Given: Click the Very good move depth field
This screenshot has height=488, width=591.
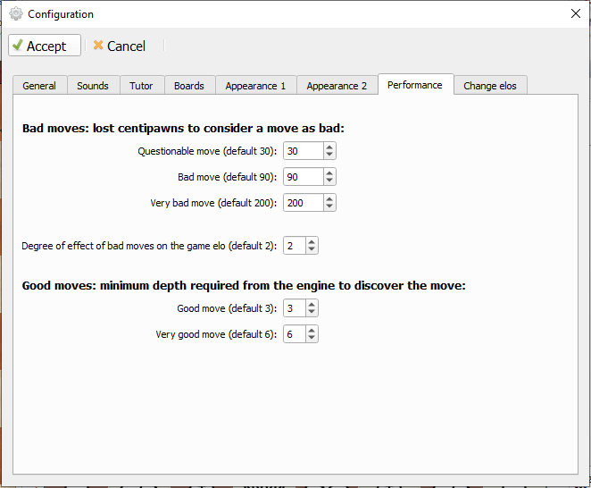Looking at the screenshot, I should click(x=295, y=334).
